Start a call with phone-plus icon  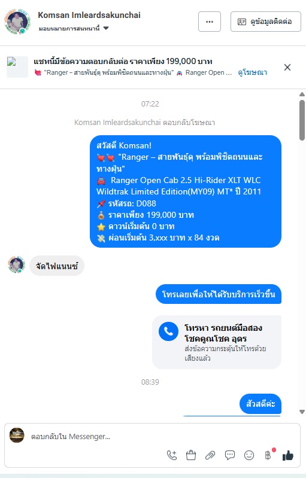point(172,455)
